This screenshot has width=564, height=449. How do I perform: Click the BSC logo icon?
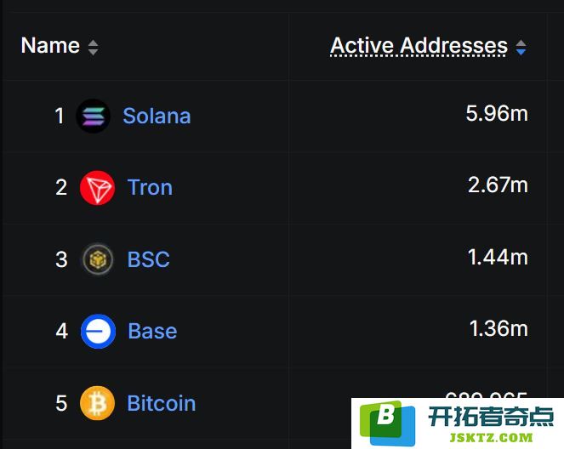[97, 259]
